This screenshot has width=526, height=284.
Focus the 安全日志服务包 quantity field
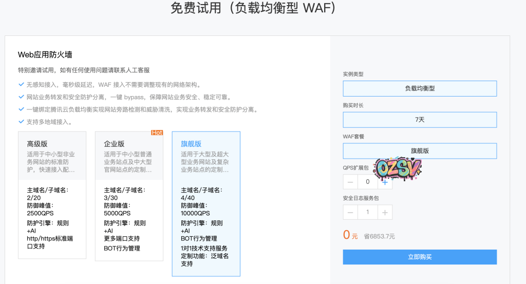367,212
